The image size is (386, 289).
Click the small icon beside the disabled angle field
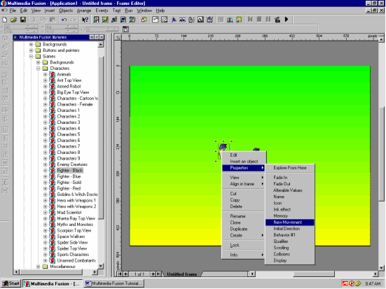click(125, 29)
